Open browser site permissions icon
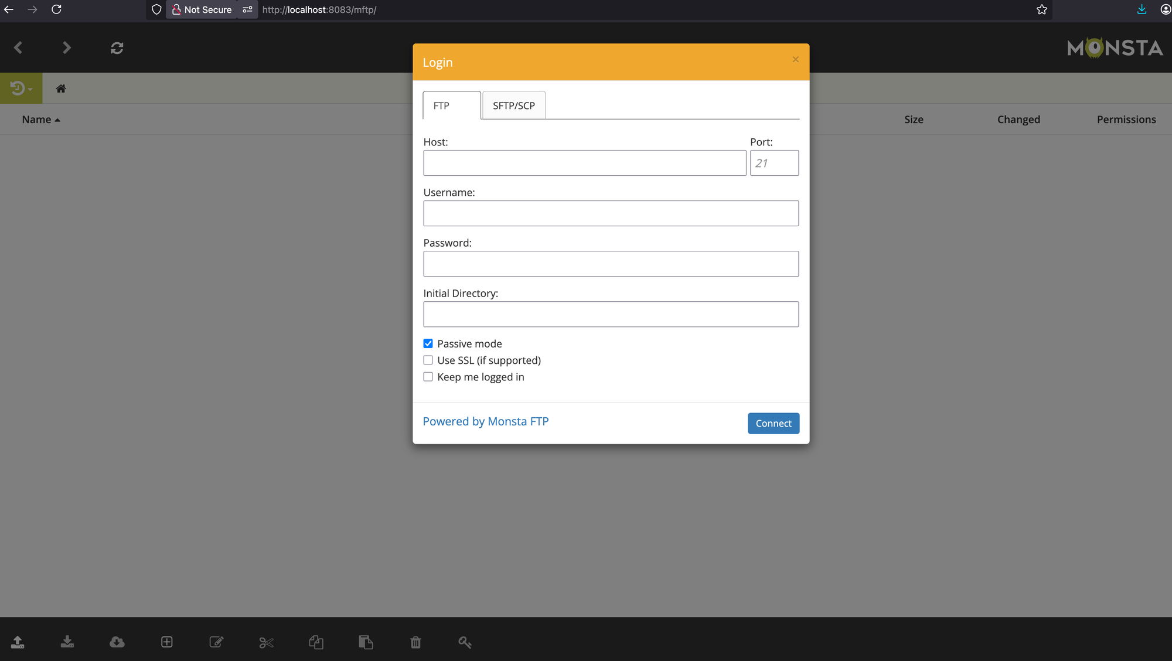The height and width of the screenshot is (661, 1172). tap(247, 10)
